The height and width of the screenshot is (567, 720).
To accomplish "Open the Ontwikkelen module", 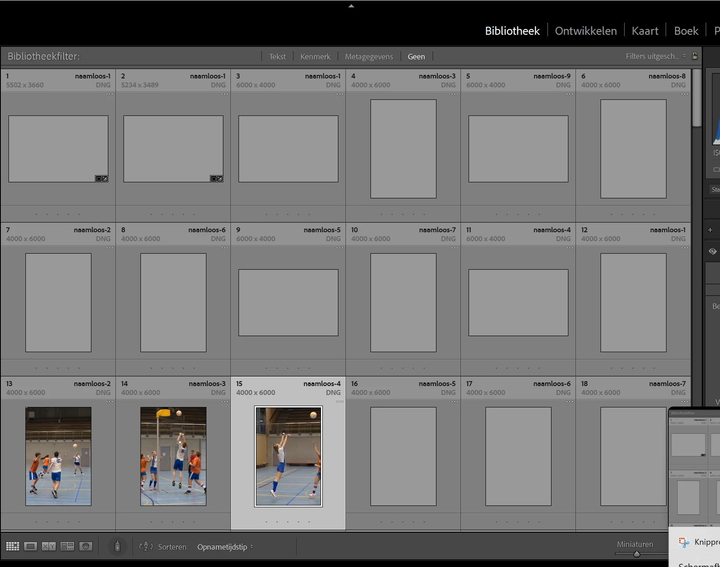I will [x=586, y=31].
